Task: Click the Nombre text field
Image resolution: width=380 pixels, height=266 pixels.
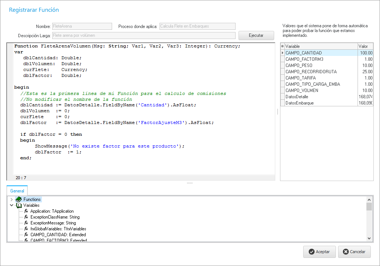Action: coord(82,26)
